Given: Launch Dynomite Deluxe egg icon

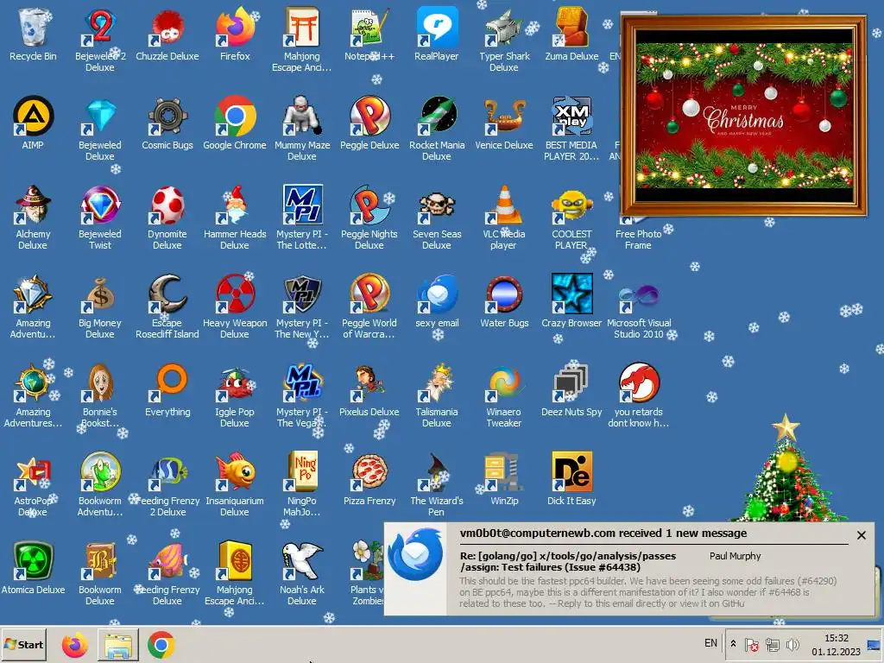Looking at the screenshot, I should tap(167, 217).
